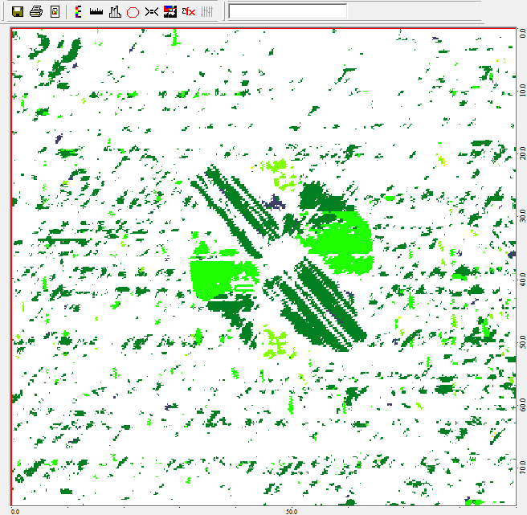Viewport: 527px width, 515px height.
Task: Click the threshold comparison icon
Action: tap(151, 11)
